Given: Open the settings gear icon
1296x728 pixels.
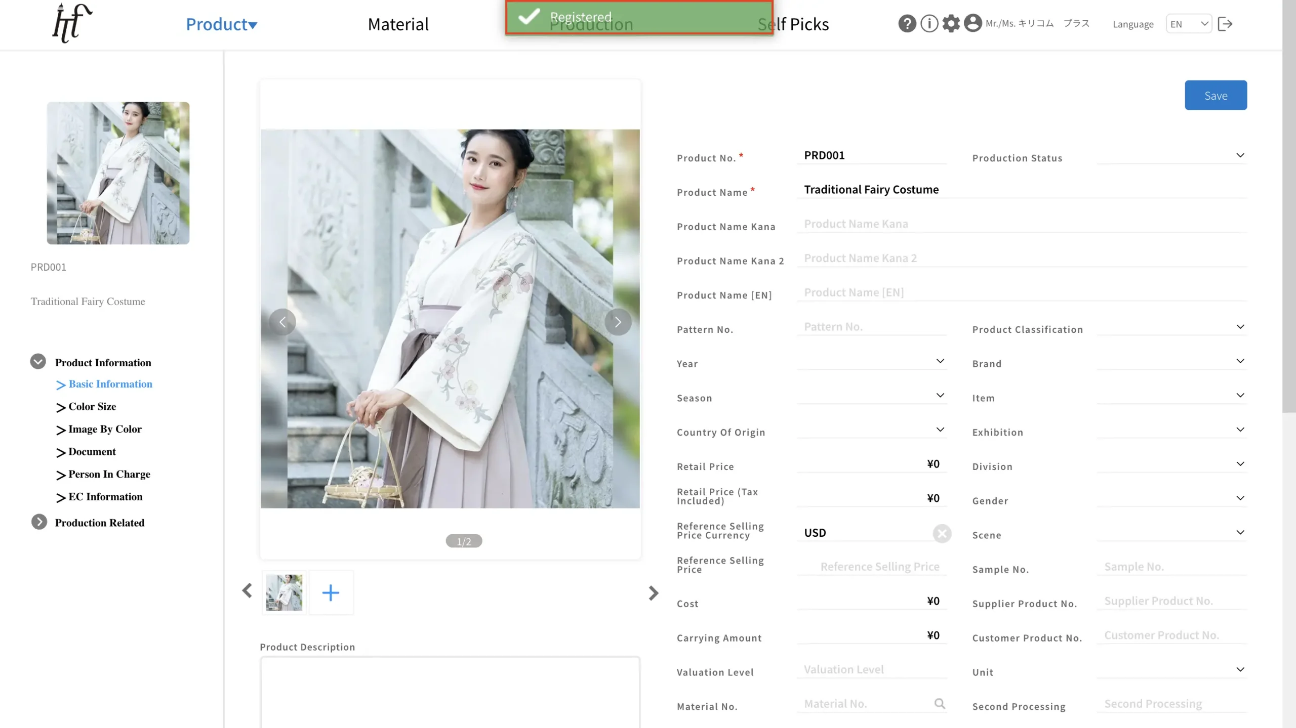Looking at the screenshot, I should pyautogui.click(x=951, y=24).
